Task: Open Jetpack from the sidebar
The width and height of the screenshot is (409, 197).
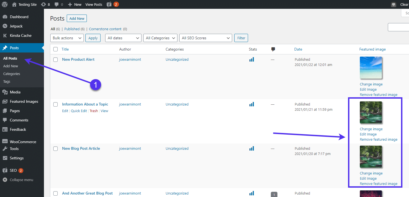Action: [x=16, y=26]
